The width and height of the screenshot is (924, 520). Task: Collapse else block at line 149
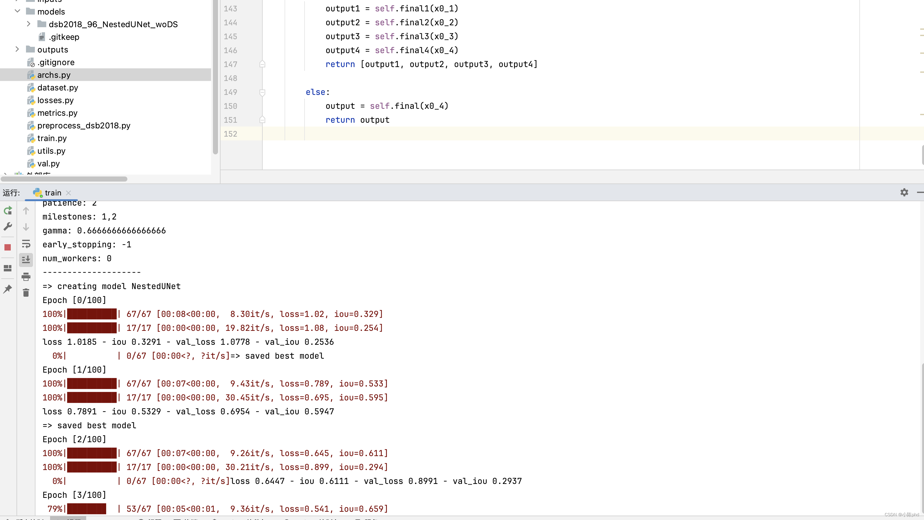coord(262,92)
